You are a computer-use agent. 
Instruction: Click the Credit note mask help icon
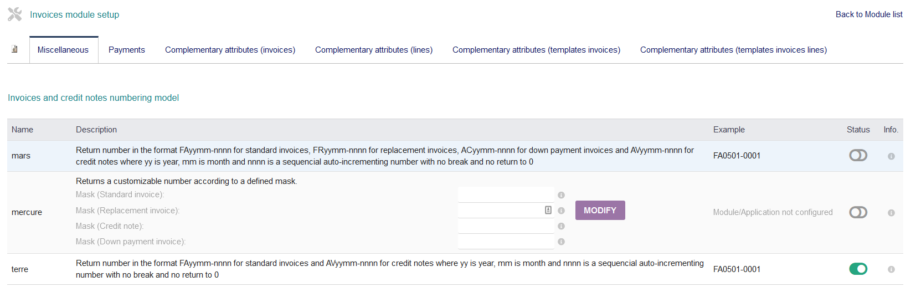(x=561, y=226)
